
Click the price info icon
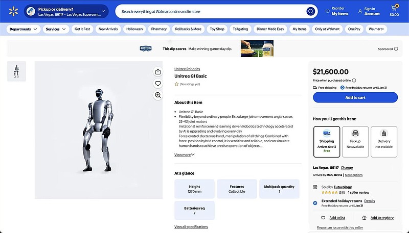[x=354, y=80]
